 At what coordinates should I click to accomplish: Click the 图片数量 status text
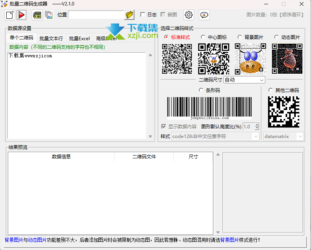coord(275,15)
